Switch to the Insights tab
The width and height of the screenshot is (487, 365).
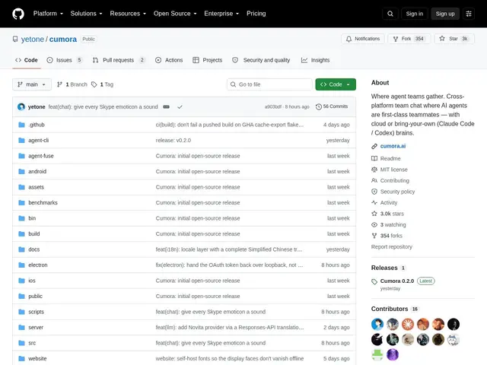tap(316, 60)
